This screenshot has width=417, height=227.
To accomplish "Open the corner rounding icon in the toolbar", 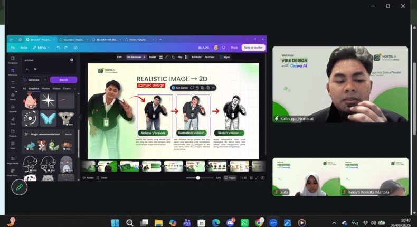I will click(x=167, y=57).
